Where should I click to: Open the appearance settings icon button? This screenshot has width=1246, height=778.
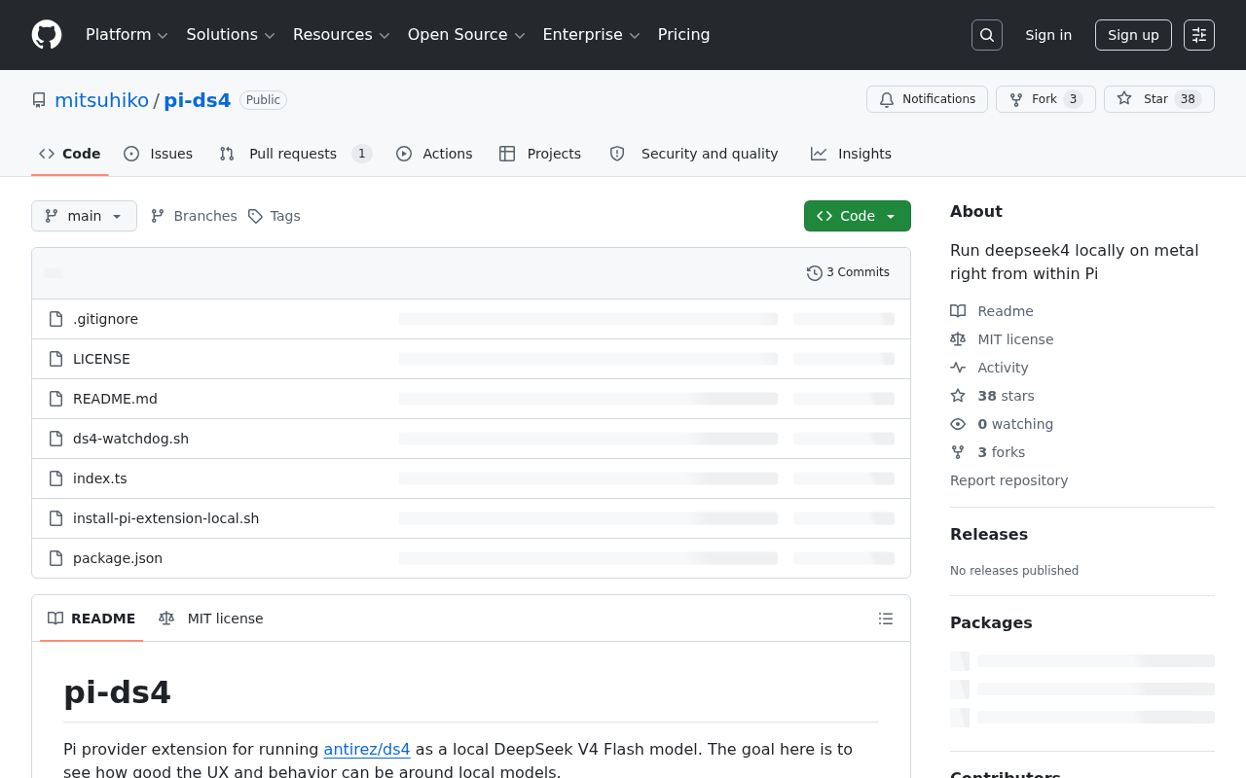point(1199,35)
